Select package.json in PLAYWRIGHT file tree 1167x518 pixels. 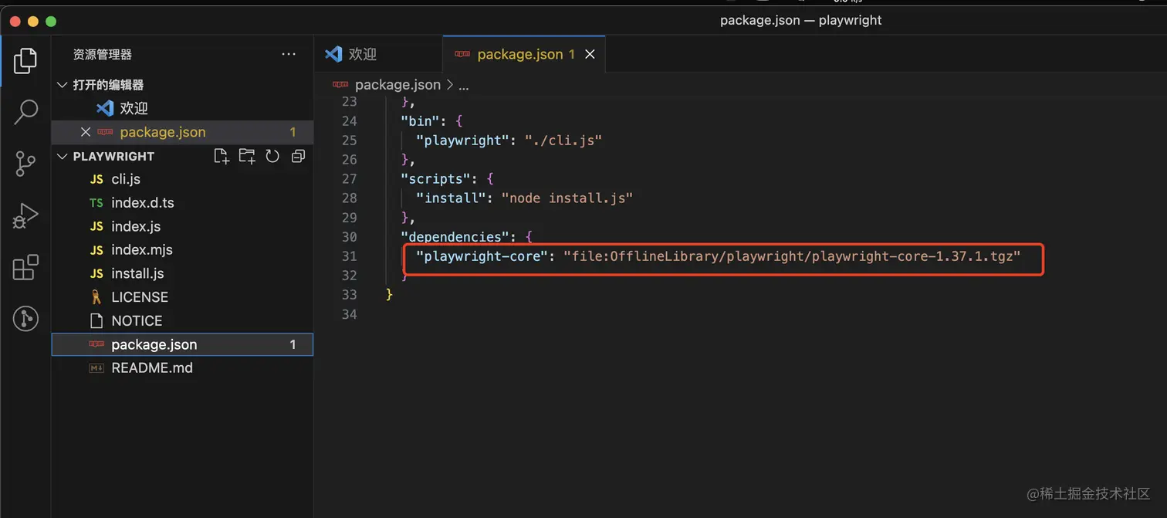(x=182, y=344)
